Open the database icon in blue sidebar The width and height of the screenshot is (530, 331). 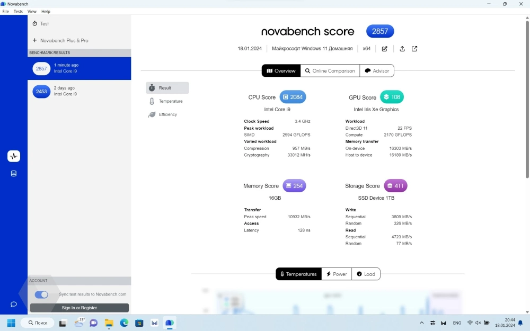[14, 173]
